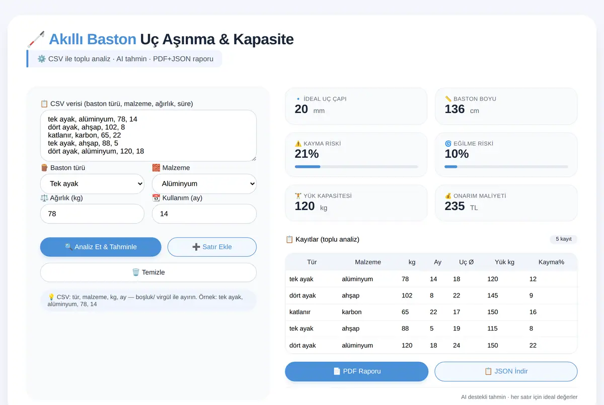Screen dimensions: 604x405
Task: Focus the CSV verisi text area
Action: (x=148, y=136)
